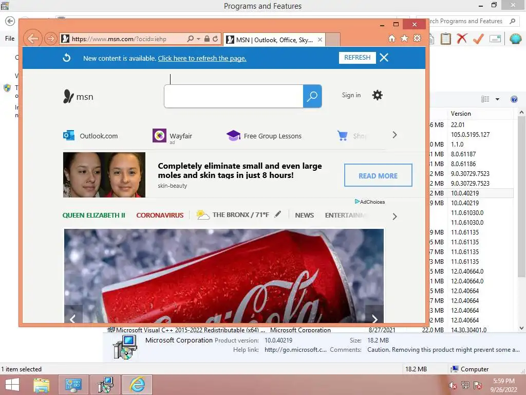Click the Sign in link
The image size is (526, 395).
point(351,95)
